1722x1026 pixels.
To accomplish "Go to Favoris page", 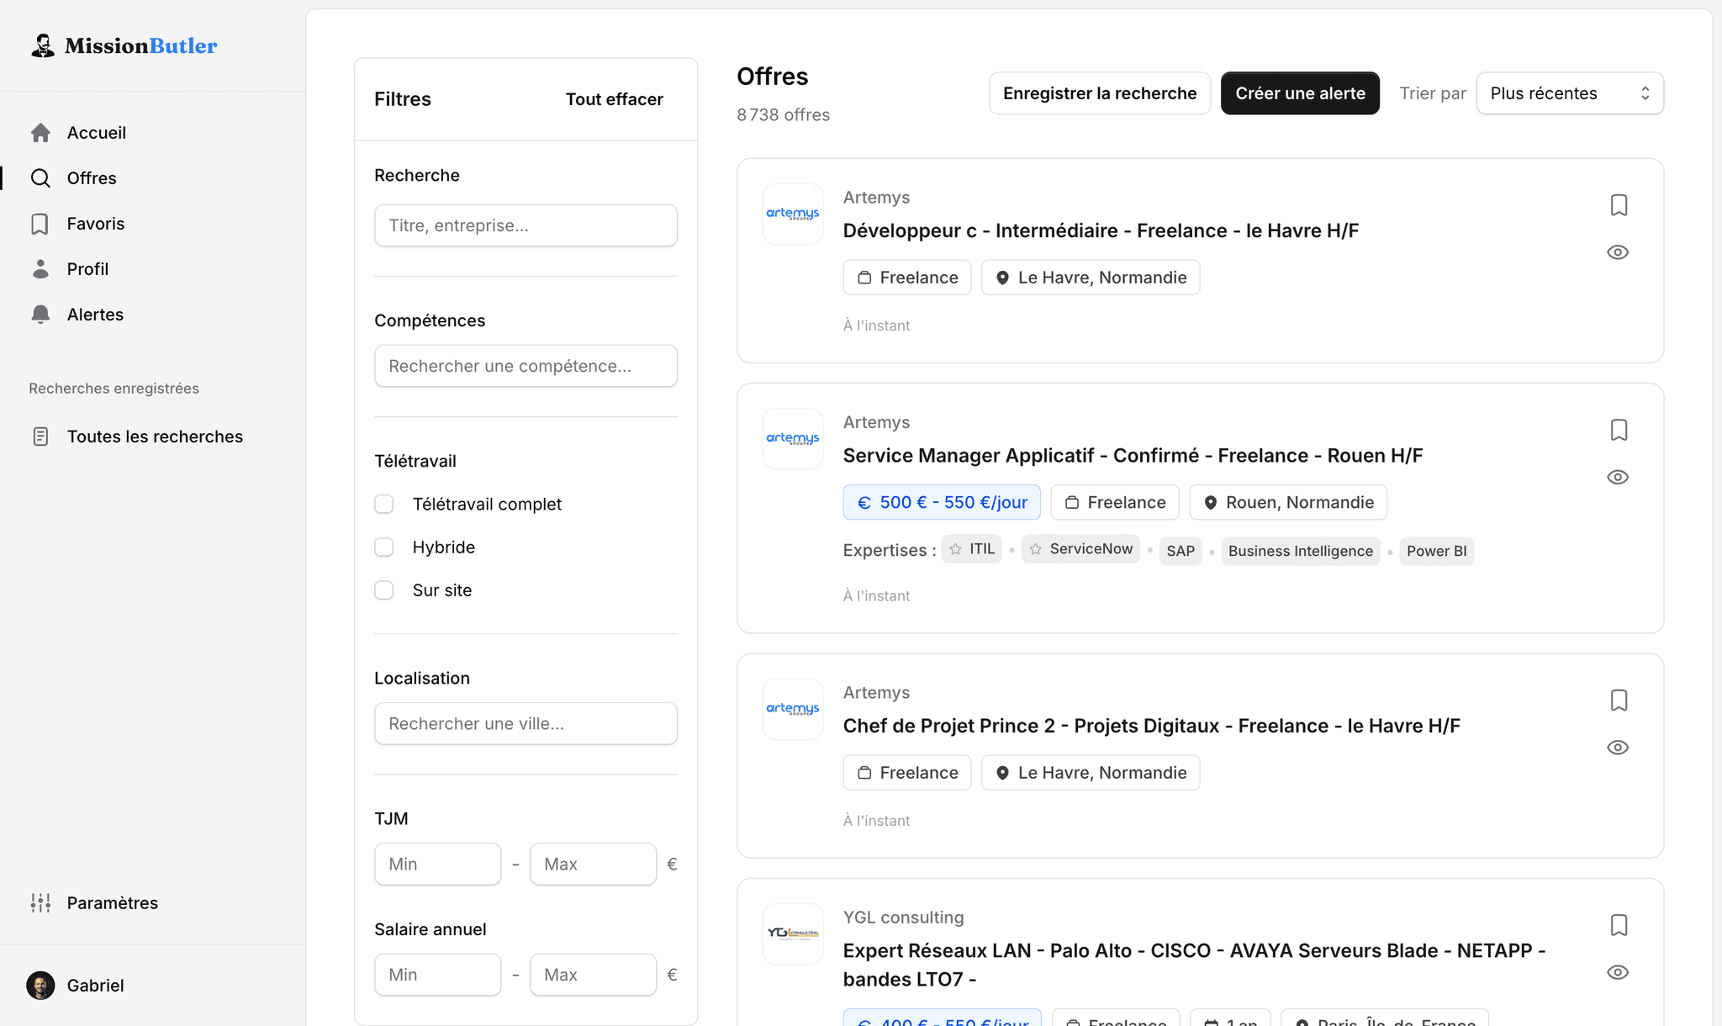I will 95,224.
